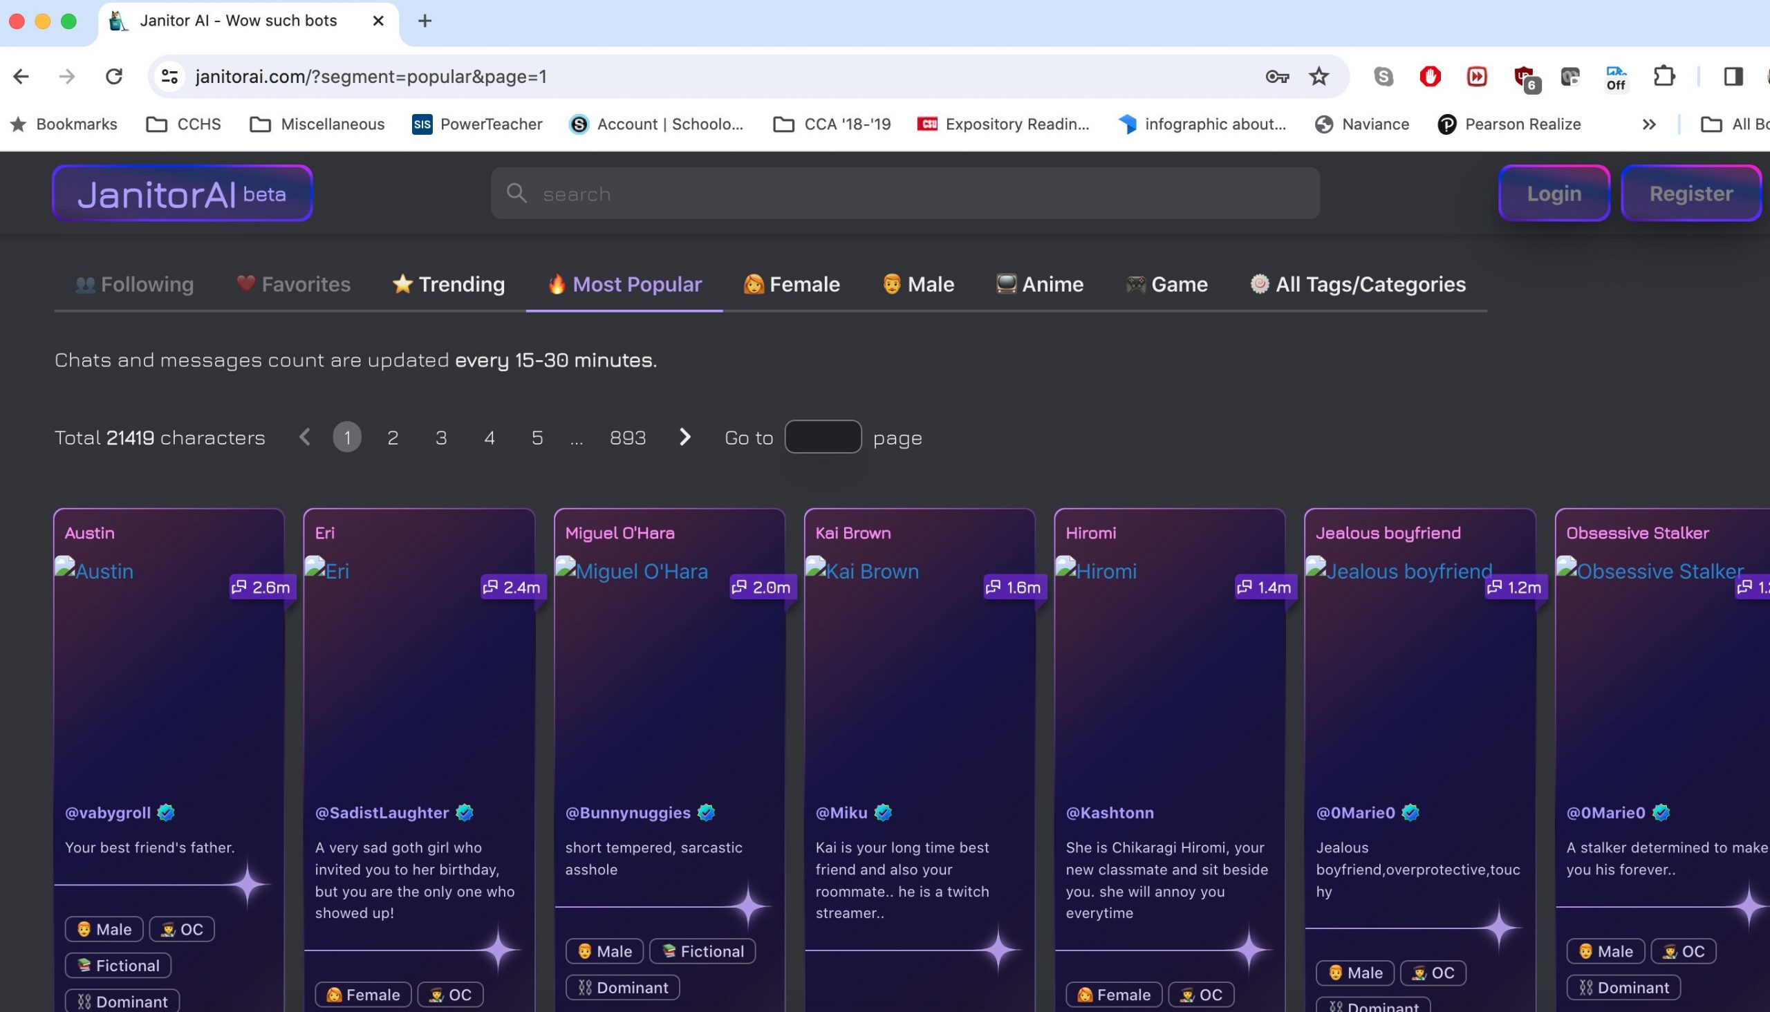Click the Extensions puzzle piece icon

tap(1664, 77)
